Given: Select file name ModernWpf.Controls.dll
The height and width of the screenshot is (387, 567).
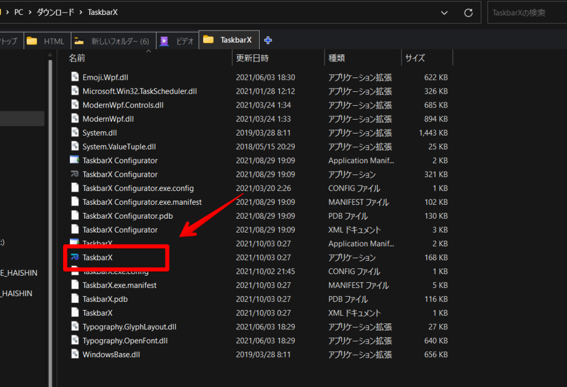Looking at the screenshot, I should [x=123, y=105].
